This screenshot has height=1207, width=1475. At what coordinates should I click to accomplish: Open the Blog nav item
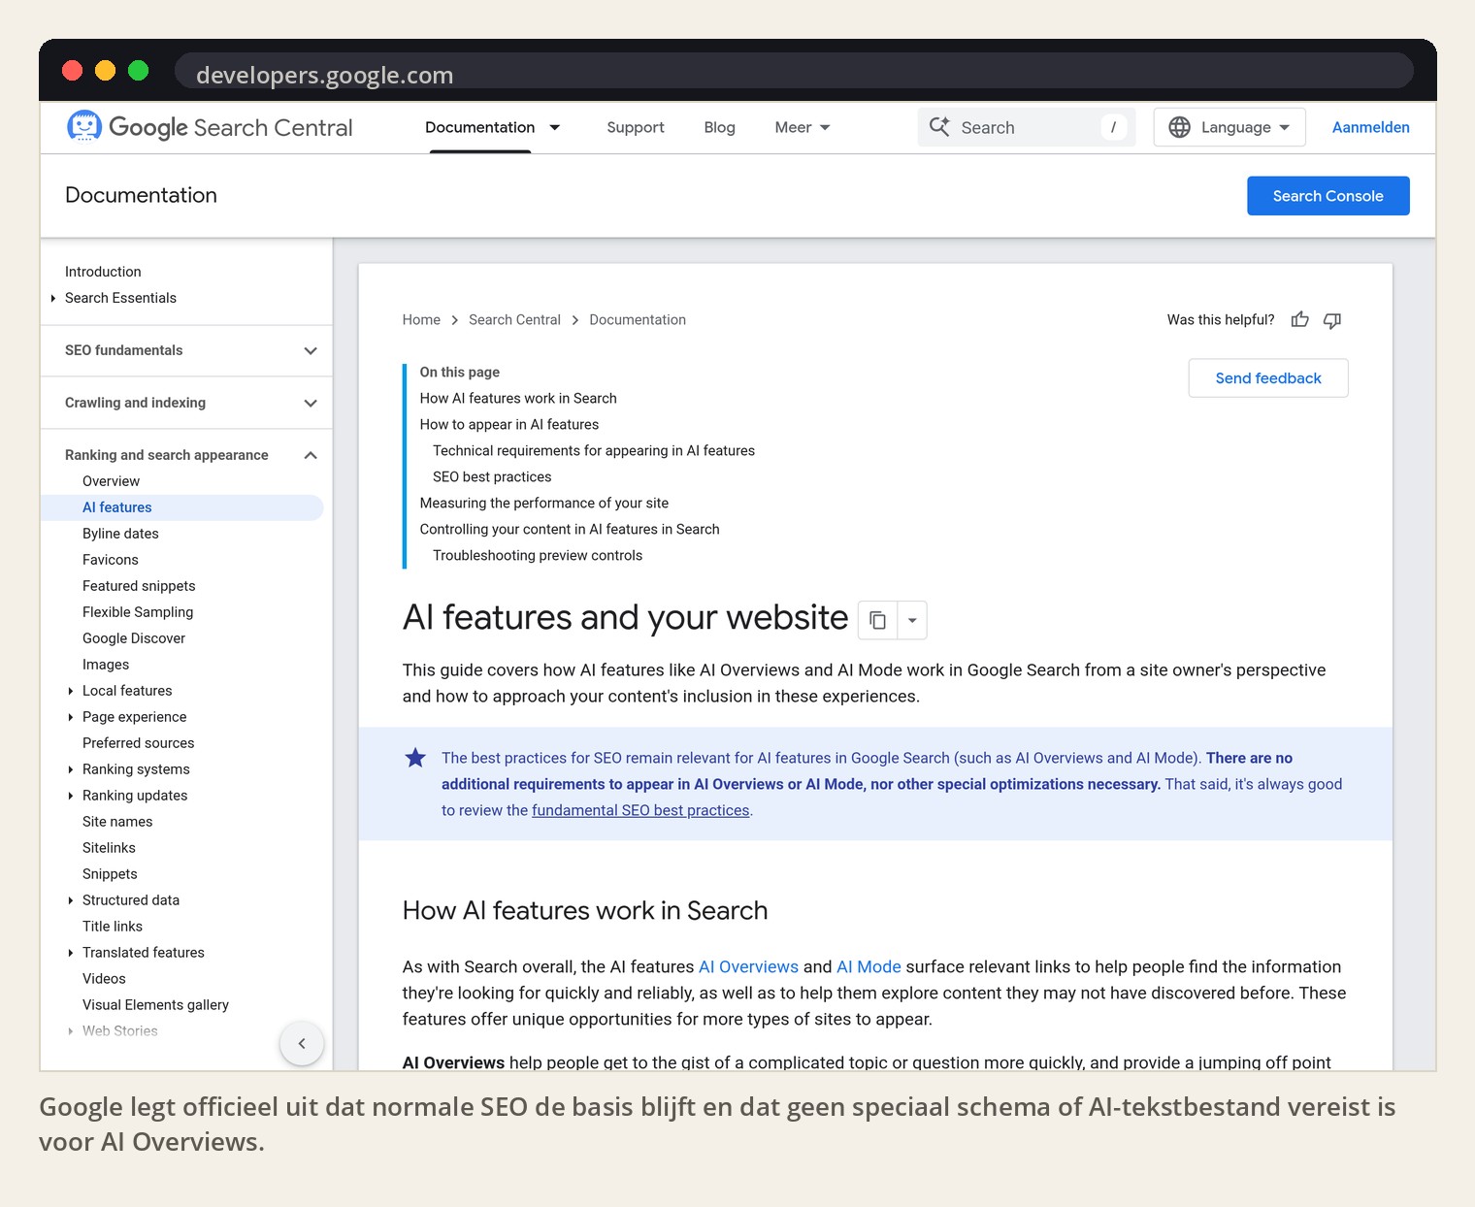719,127
